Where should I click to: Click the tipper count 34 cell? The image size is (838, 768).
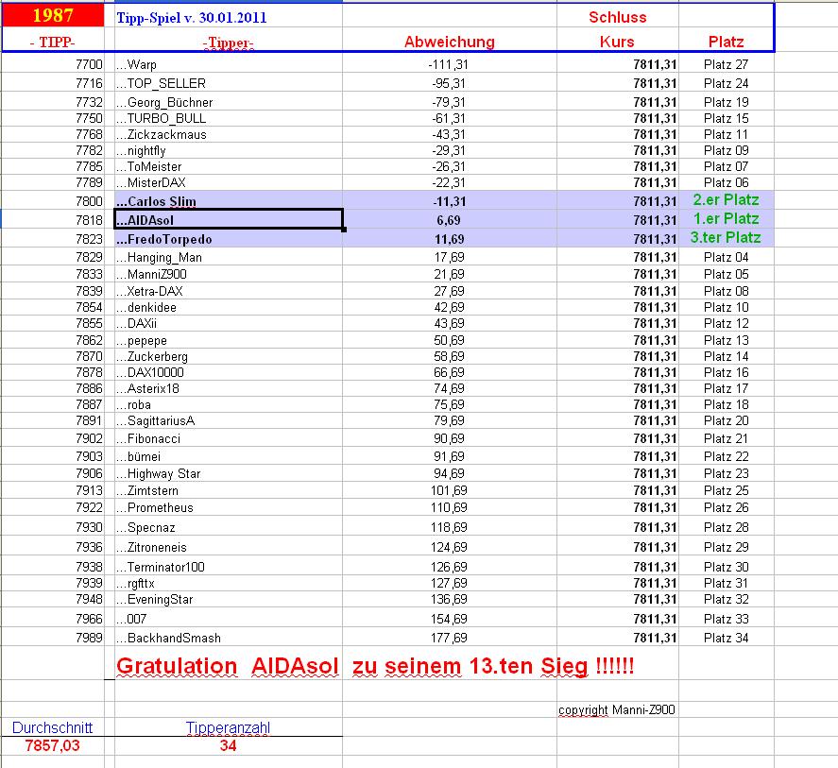point(229,745)
